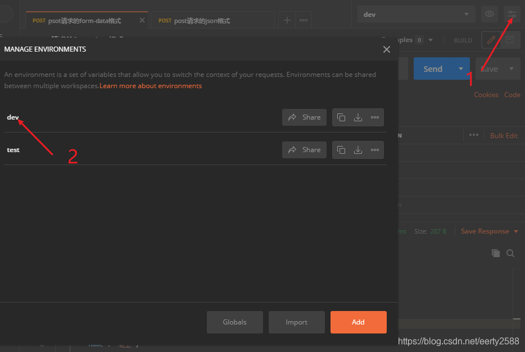525x352 pixels.
Task: Toggle environment quick look eye icon
Action: click(489, 14)
